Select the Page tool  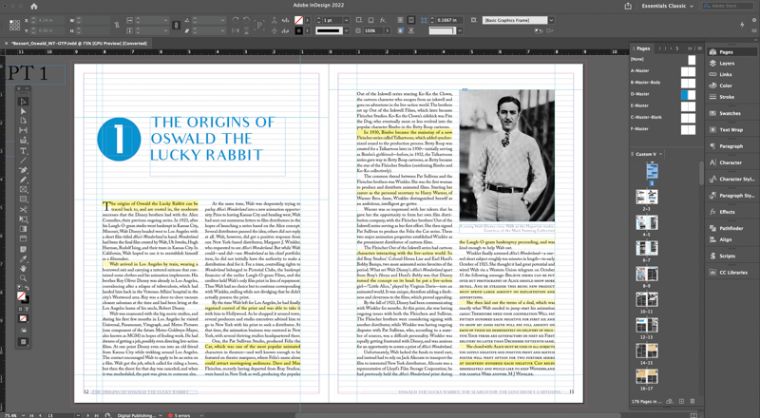(x=23, y=121)
